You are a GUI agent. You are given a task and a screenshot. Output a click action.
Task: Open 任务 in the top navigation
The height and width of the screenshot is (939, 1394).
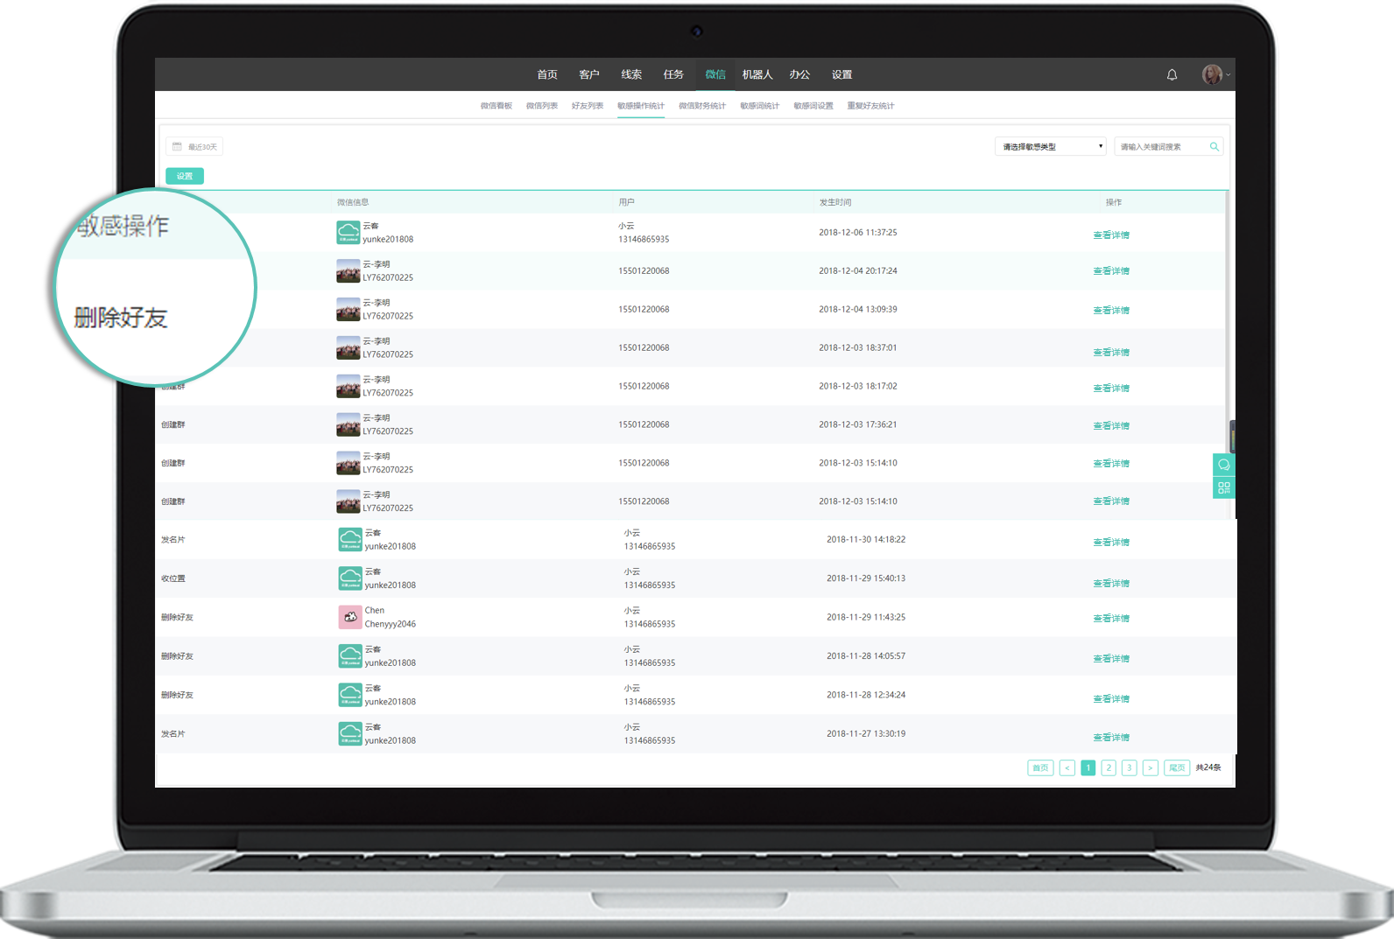673,75
